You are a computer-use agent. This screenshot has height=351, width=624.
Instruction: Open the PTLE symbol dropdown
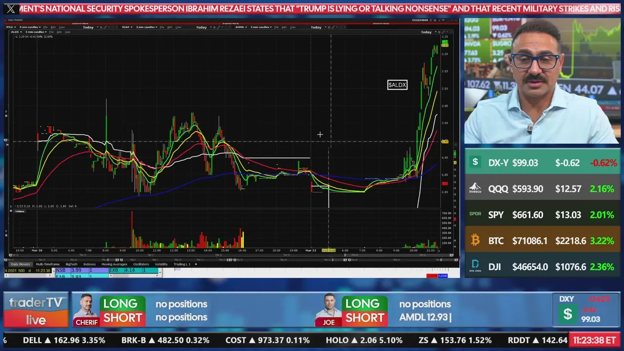(x=11, y=27)
